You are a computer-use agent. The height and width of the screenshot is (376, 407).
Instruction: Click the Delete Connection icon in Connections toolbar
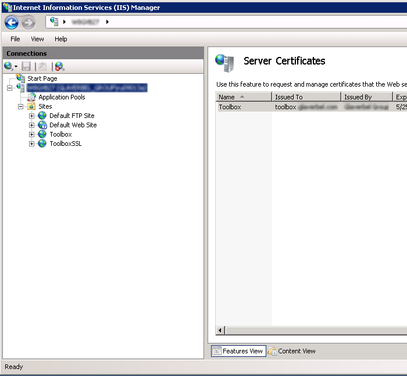tap(59, 66)
